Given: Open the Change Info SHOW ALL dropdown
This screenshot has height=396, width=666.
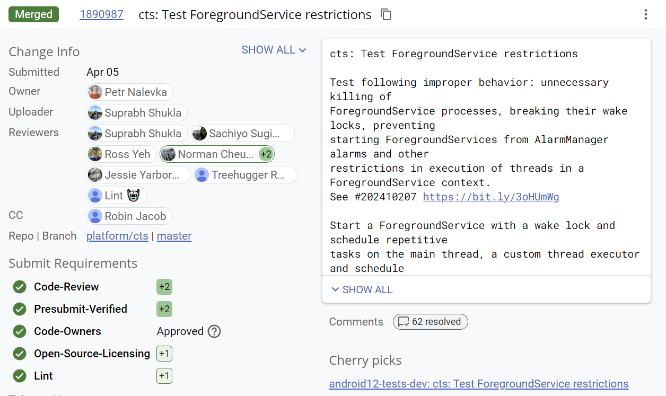Looking at the screenshot, I should coord(274,49).
